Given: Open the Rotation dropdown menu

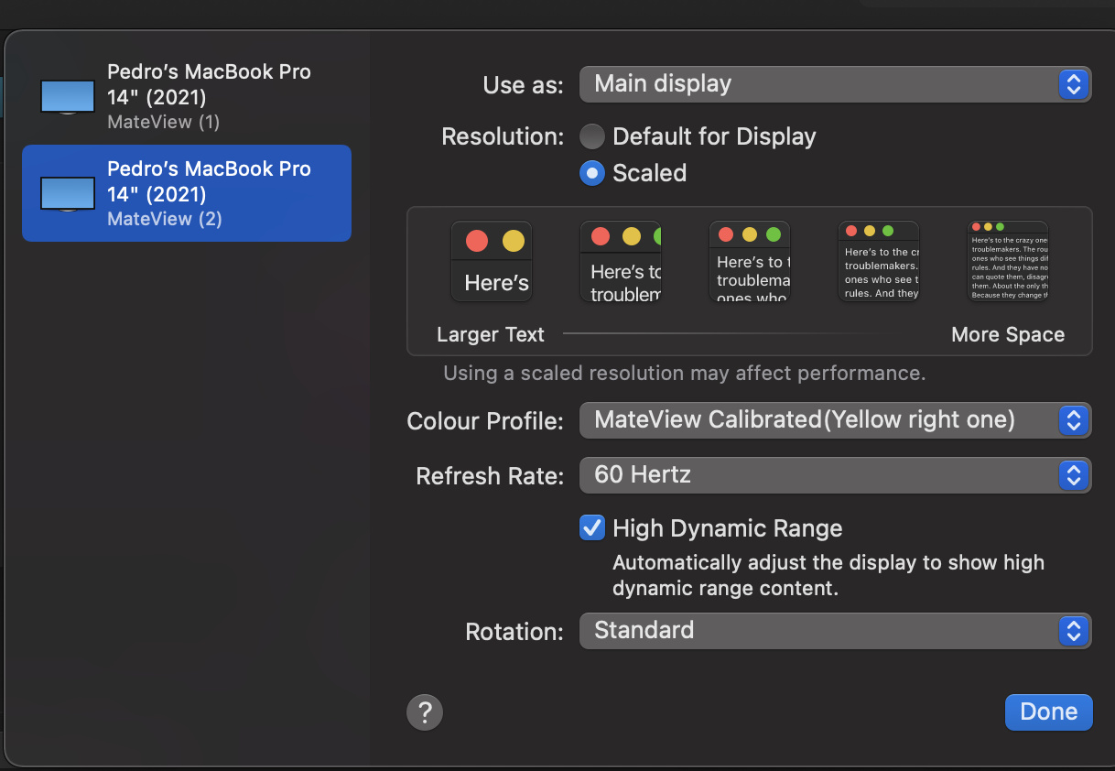Looking at the screenshot, I should (835, 631).
